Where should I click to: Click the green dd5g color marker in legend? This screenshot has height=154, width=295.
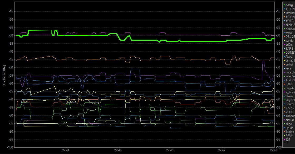coord(284,5)
